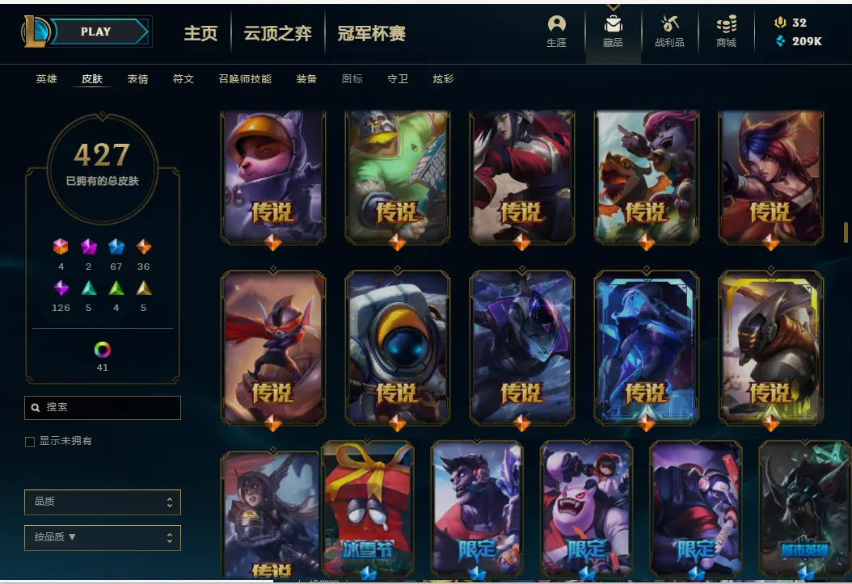This screenshot has width=852, height=584.
Task: Open the 云顶之弈 menu item
Action: [277, 34]
